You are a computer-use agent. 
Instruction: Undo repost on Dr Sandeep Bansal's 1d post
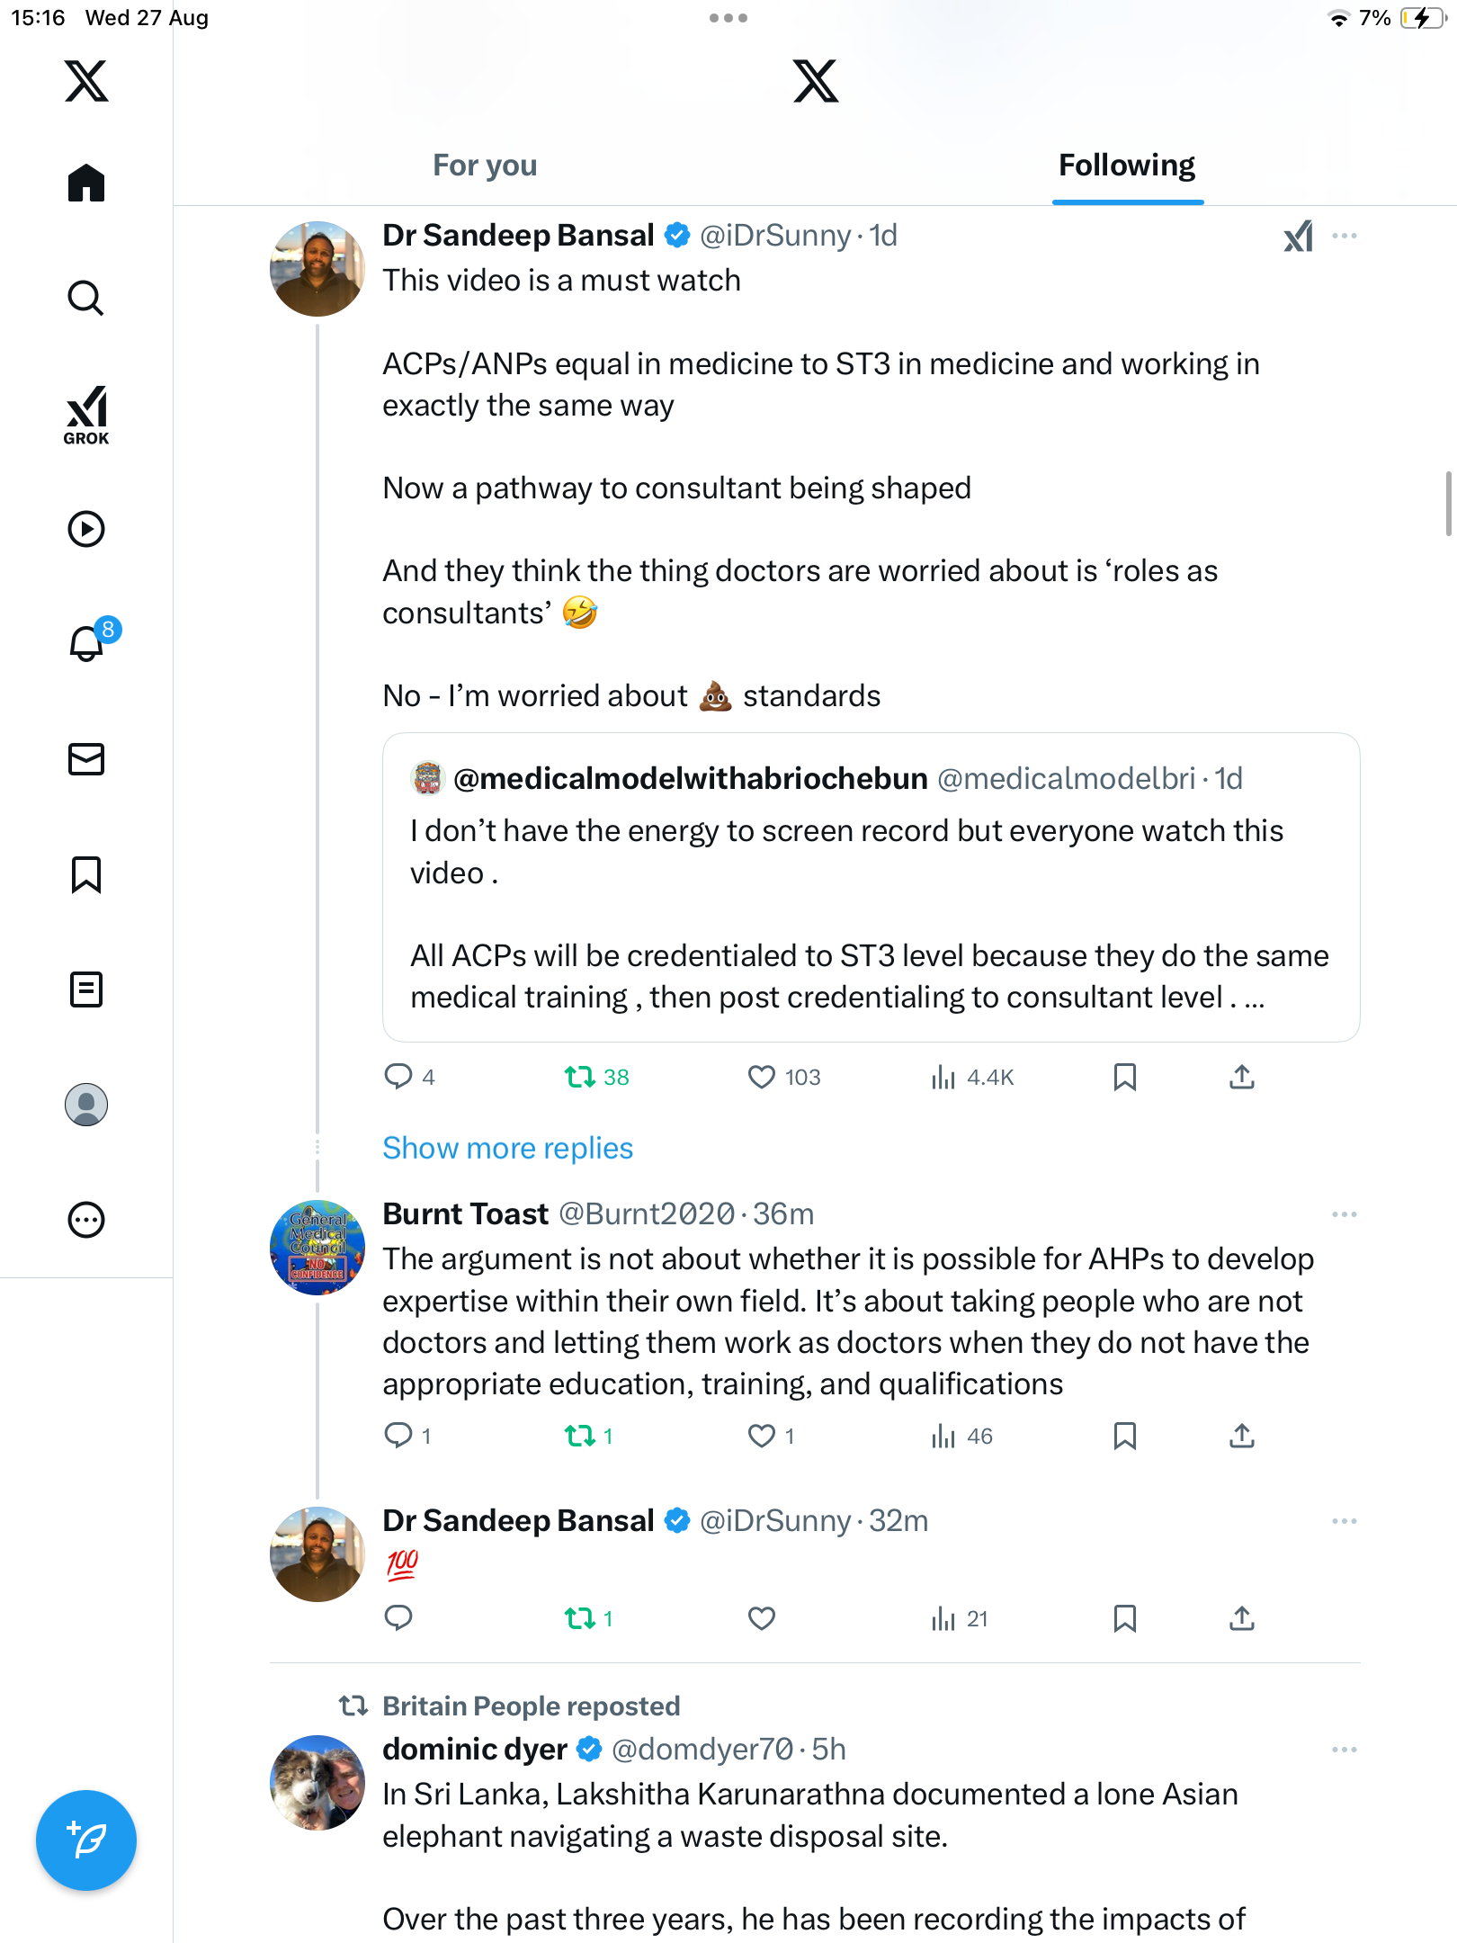coord(580,1077)
